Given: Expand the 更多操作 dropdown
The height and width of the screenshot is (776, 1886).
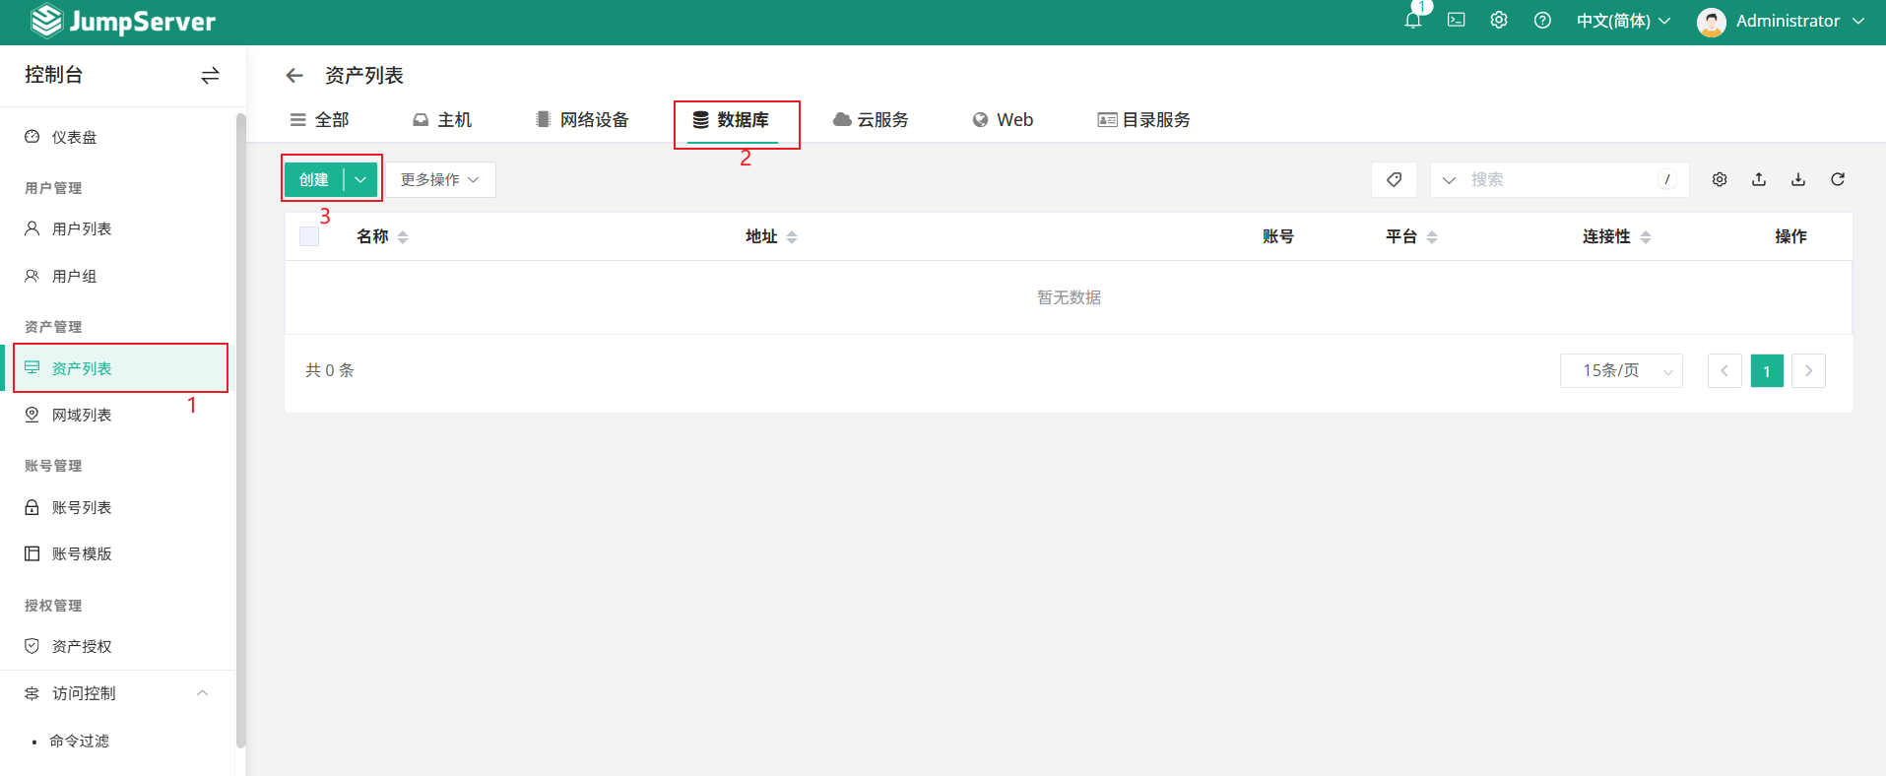Looking at the screenshot, I should point(439,179).
